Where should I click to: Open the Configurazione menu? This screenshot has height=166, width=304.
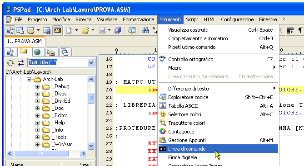(237, 19)
